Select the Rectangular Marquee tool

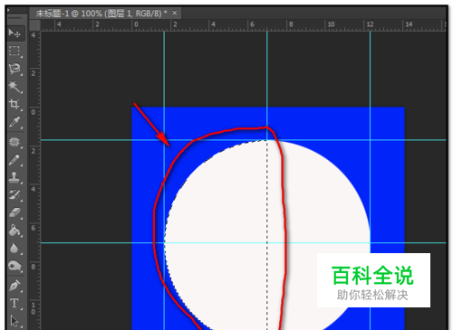tap(14, 51)
